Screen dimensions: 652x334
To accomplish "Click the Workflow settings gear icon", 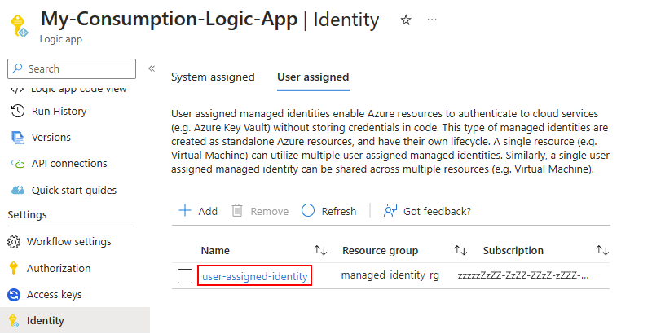I will pos(13,242).
